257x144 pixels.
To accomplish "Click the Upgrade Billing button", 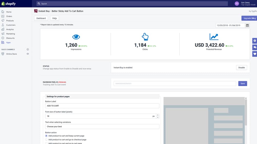I will point(249,18).
